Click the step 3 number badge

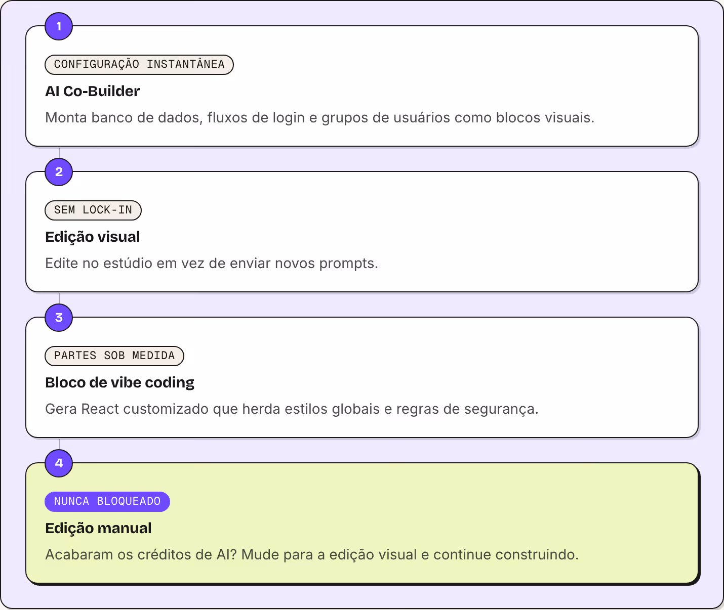(x=59, y=318)
